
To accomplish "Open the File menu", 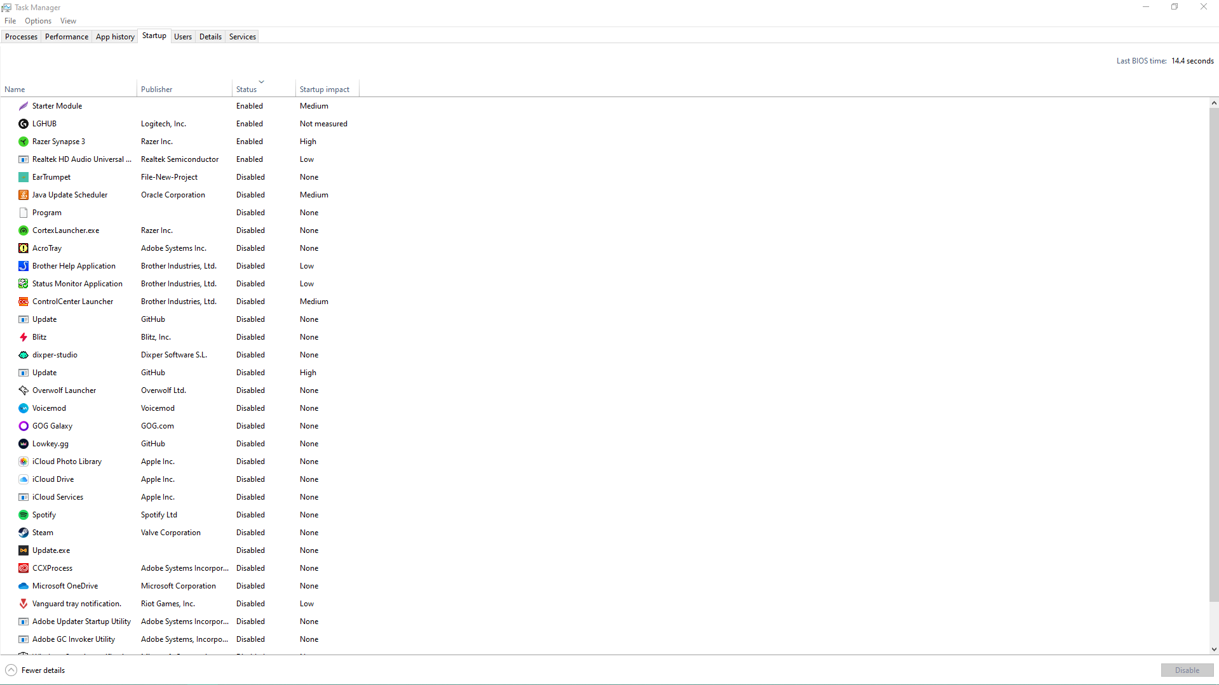I will (x=10, y=21).
